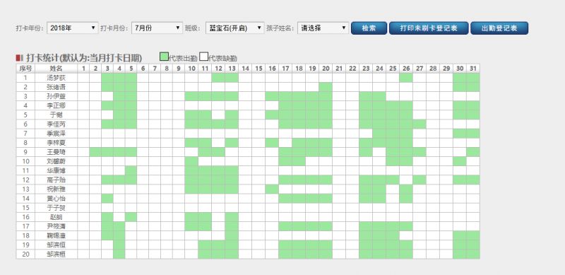Click row 14's green cell on day 3
Screen dimensions: 565x275
[107, 199]
